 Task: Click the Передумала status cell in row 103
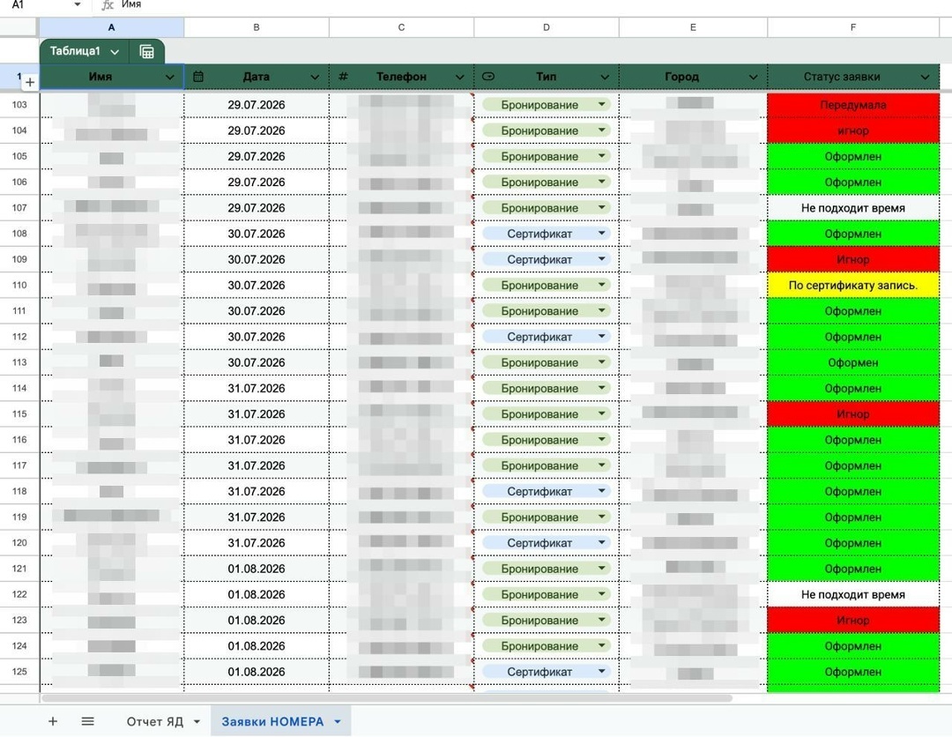(x=853, y=105)
